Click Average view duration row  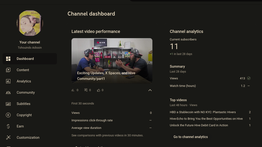coord(112,128)
